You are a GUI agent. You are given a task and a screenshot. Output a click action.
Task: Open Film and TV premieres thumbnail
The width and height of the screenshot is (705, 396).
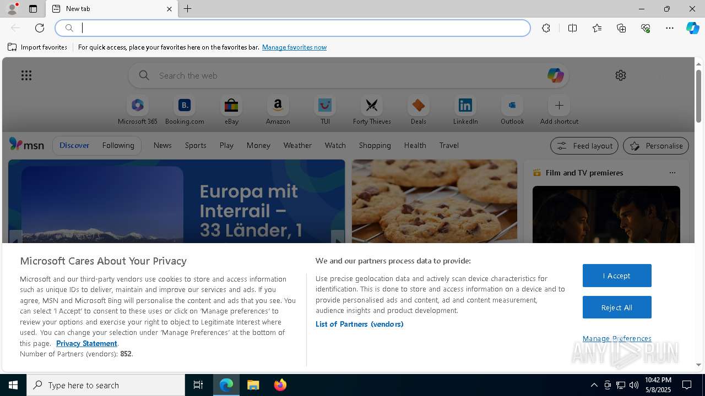606,215
